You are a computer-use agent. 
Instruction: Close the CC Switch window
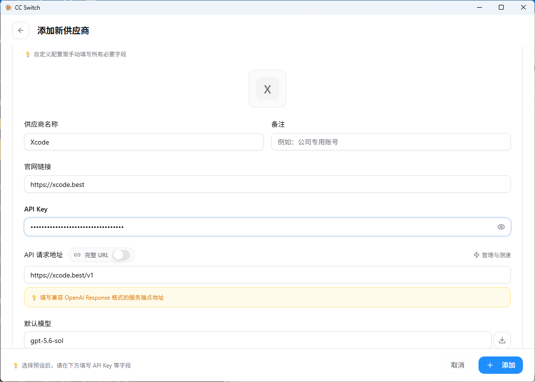coord(523,8)
